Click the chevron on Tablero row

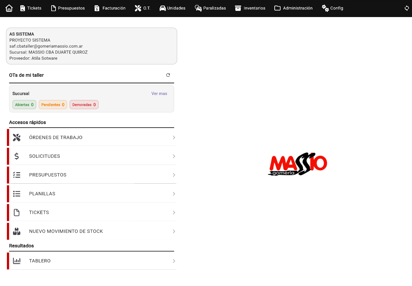click(174, 261)
